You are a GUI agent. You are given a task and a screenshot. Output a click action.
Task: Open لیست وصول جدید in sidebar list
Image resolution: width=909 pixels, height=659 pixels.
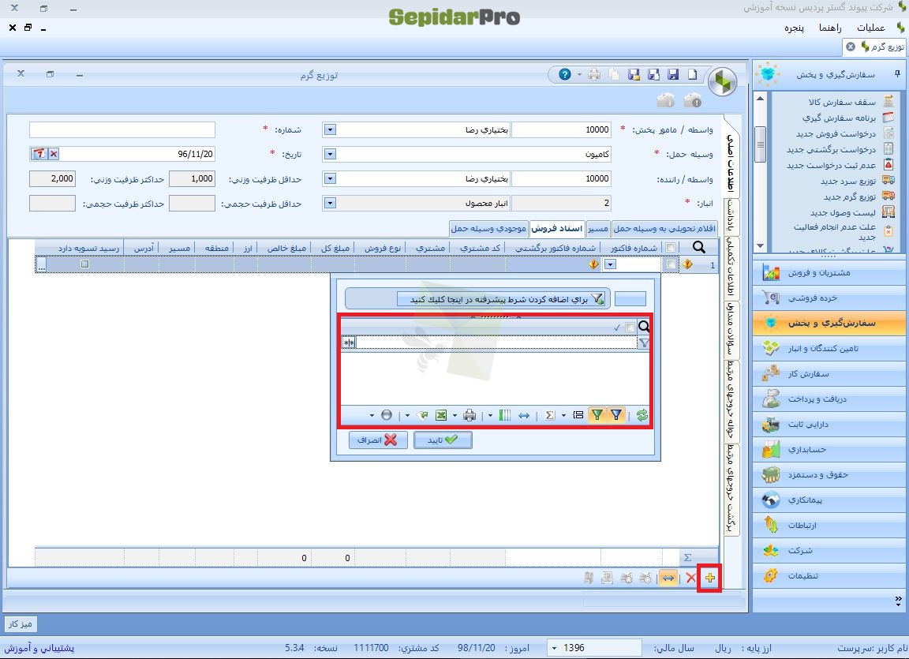pyautogui.click(x=843, y=212)
